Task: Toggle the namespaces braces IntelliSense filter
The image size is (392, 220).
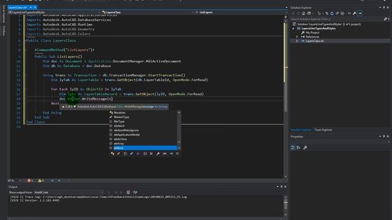Action: [x=145, y=153]
